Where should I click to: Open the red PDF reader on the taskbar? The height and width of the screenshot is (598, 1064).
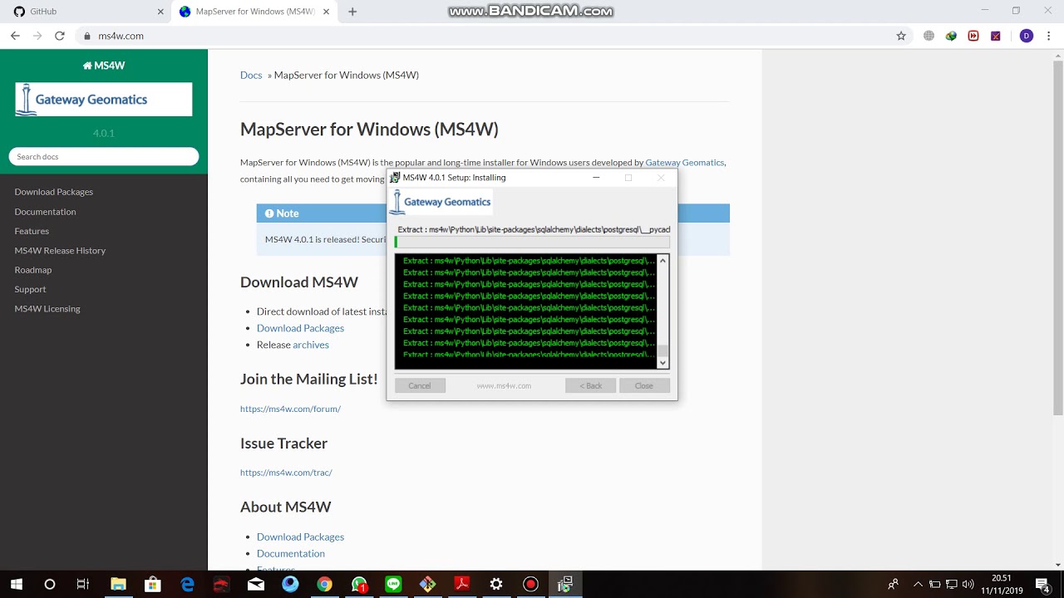coord(462,585)
